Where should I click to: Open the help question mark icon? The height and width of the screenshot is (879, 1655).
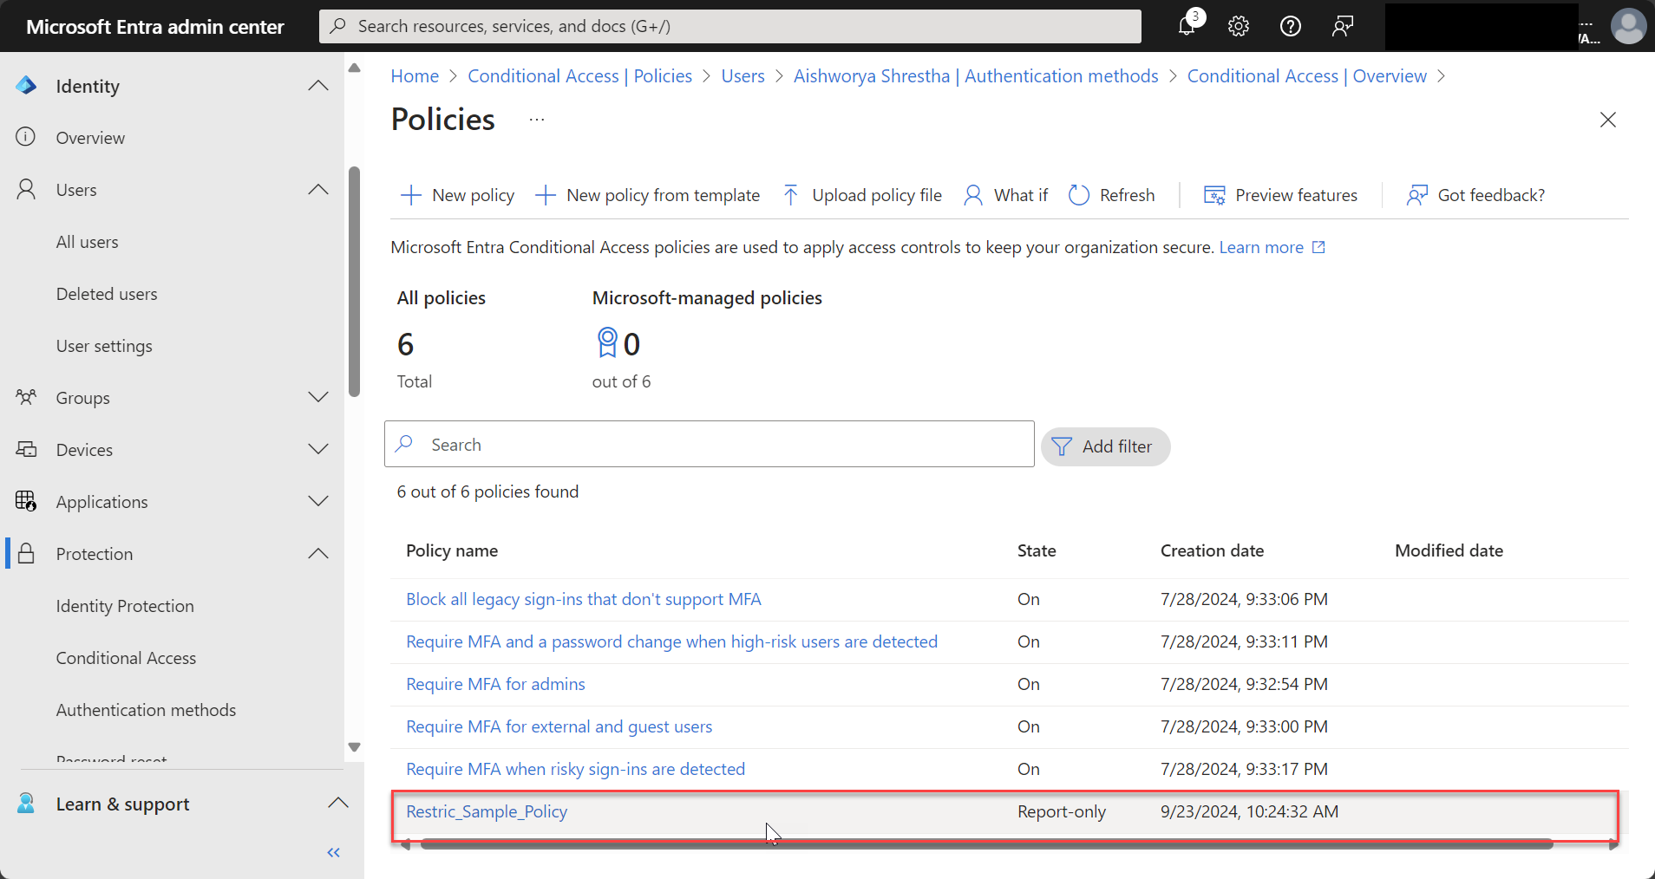tap(1291, 26)
